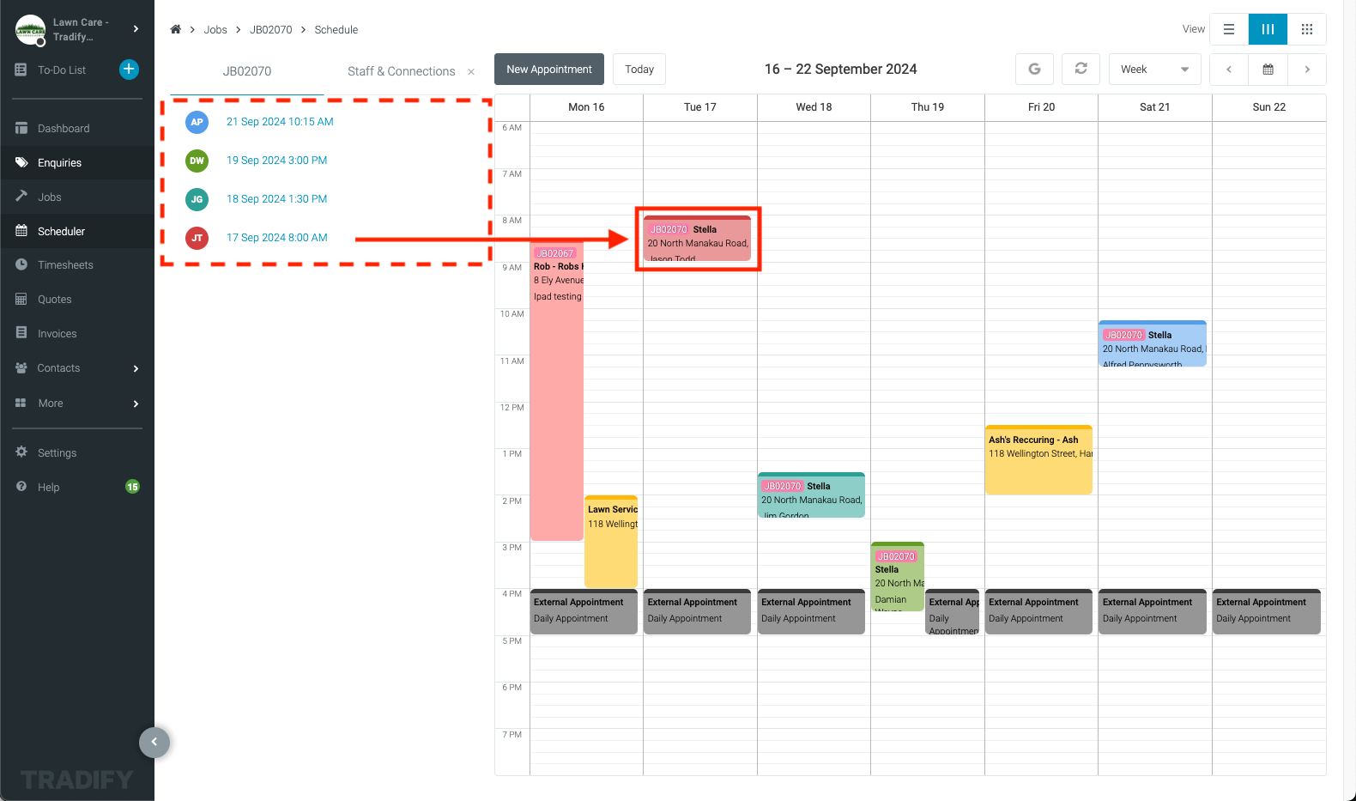Collapse the sidebar with round arrow button

pos(154,742)
